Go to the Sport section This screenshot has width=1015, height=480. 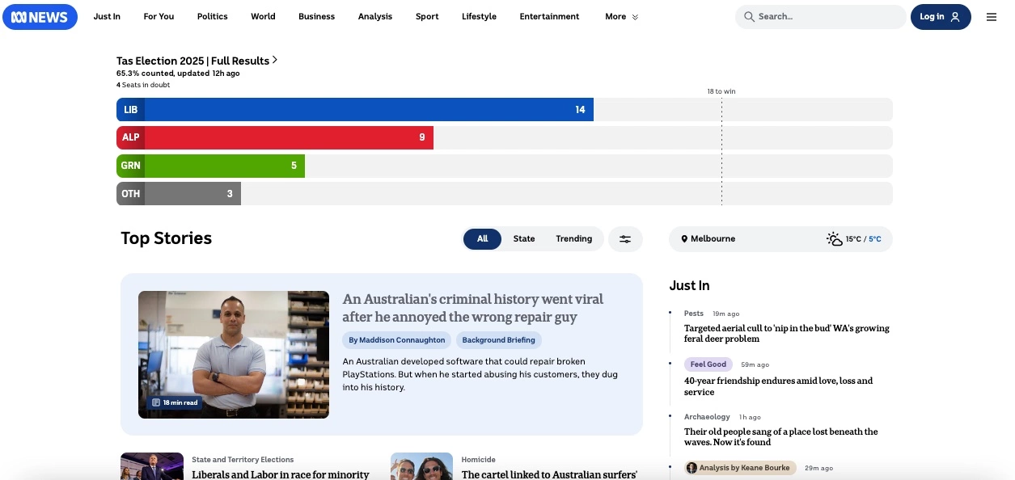pos(427,17)
